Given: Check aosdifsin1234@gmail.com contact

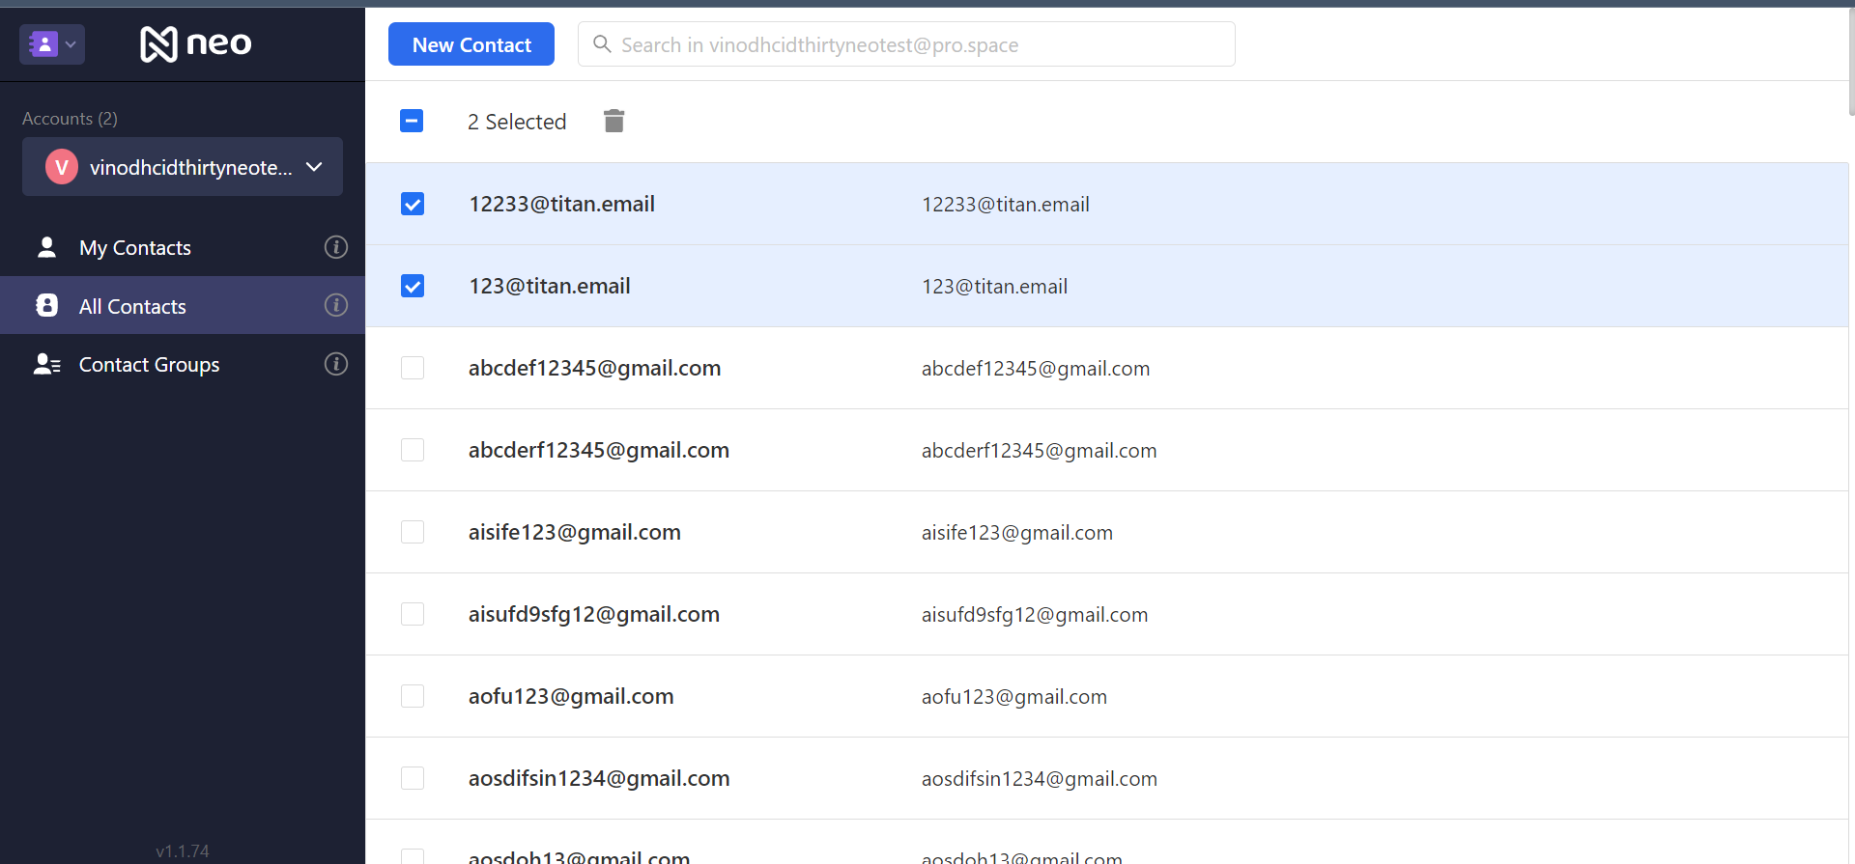Looking at the screenshot, I should pyautogui.click(x=413, y=778).
